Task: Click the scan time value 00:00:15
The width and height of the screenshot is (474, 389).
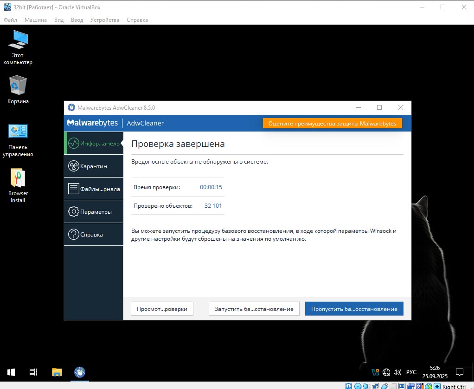Action: click(x=211, y=187)
